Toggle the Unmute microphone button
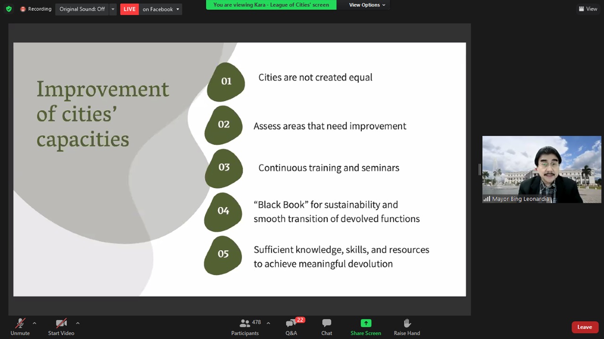The width and height of the screenshot is (604, 339). coord(20,327)
